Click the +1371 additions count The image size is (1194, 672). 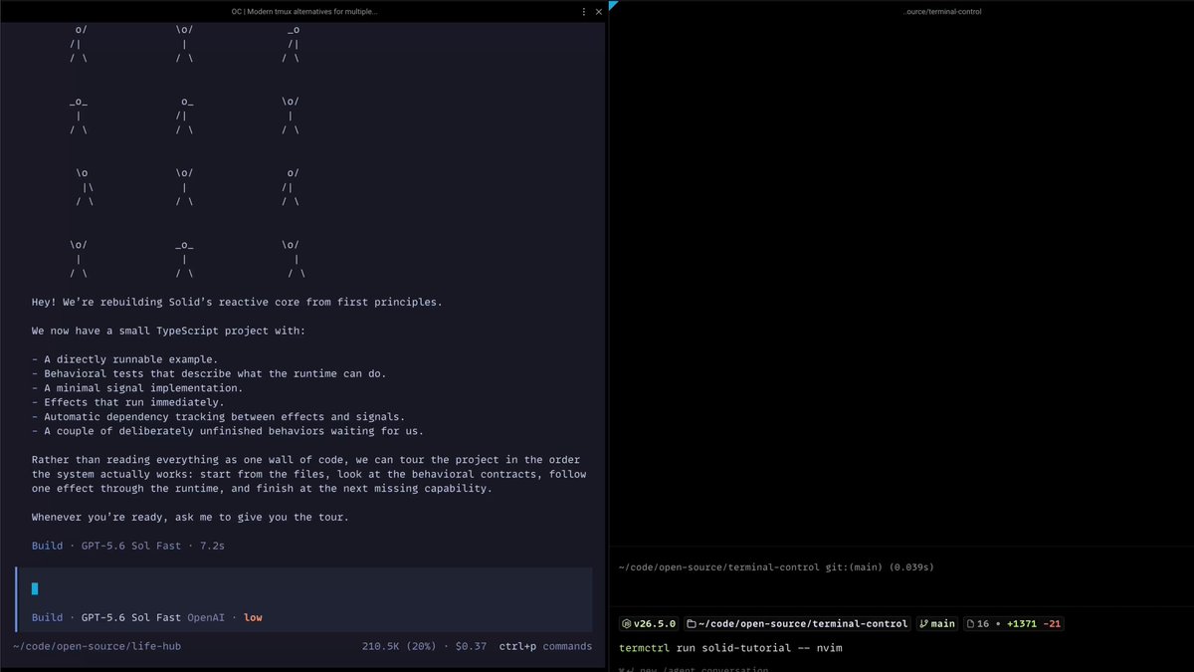[x=1024, y=624]
